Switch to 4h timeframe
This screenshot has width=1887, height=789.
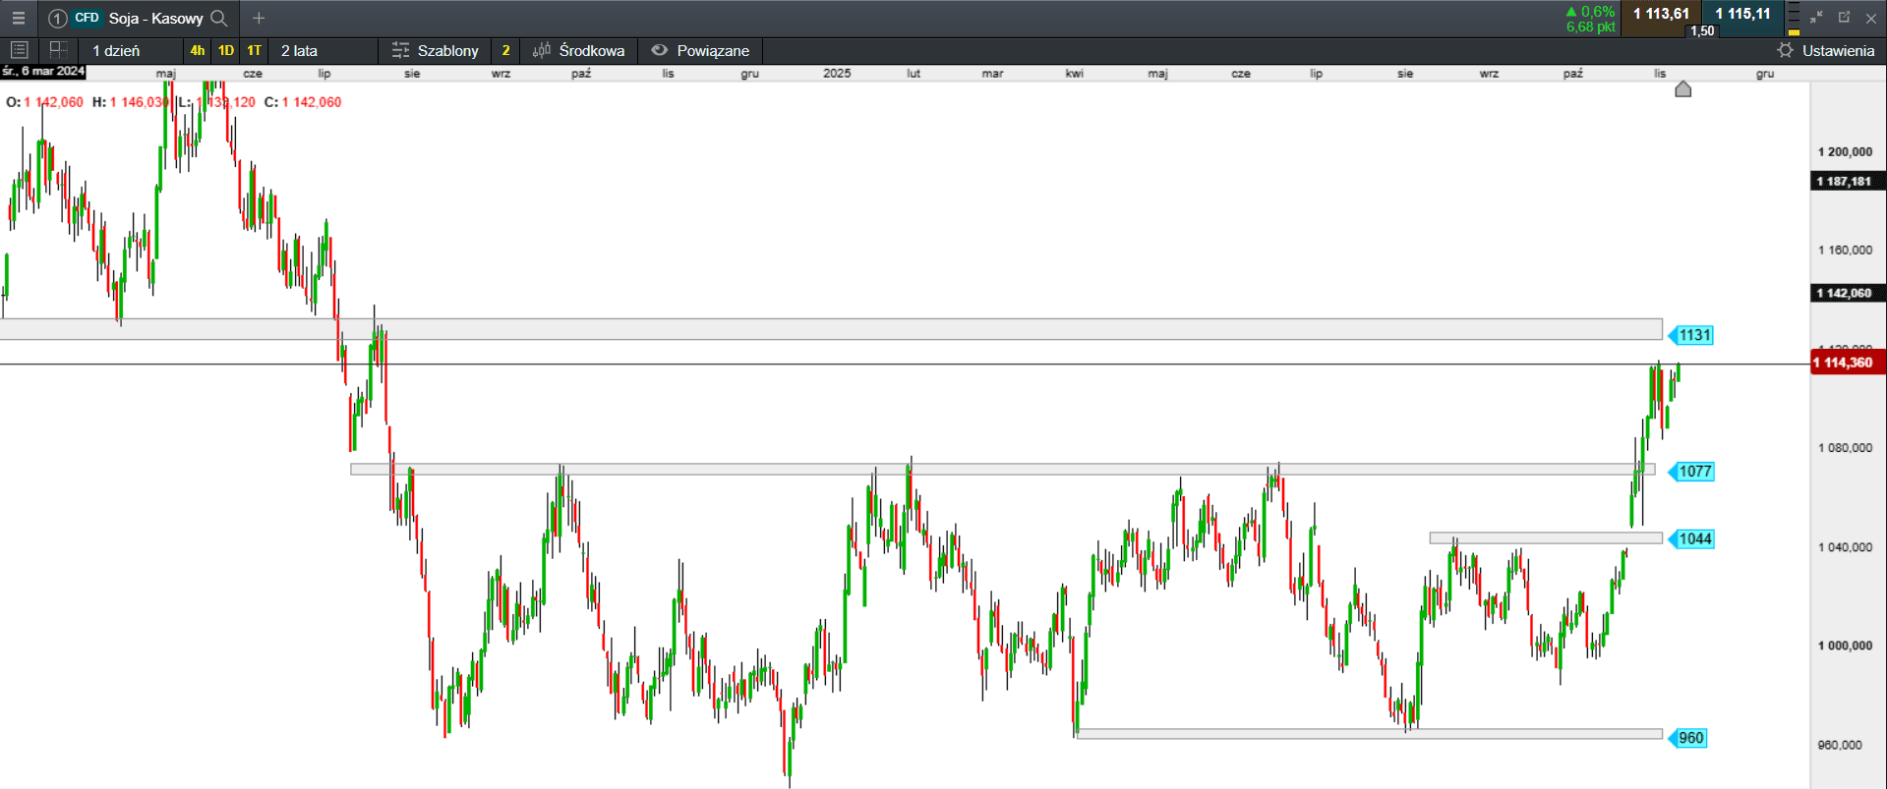(x=198, y=50)
